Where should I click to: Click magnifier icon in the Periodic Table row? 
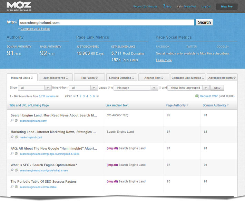point(12,186)
